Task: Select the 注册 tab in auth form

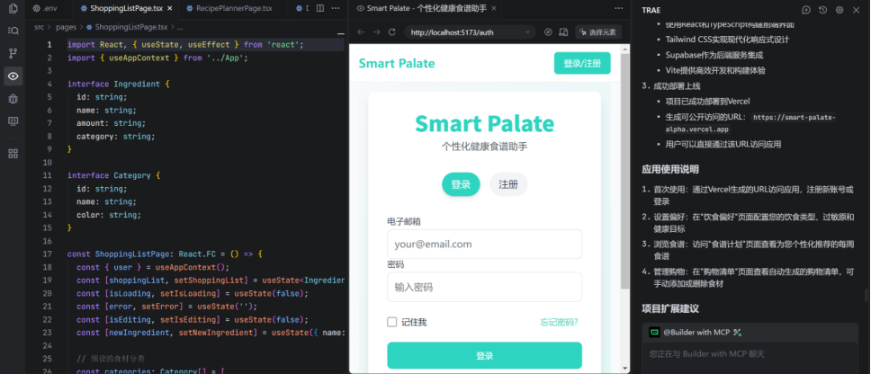Action: pos(508,185)
